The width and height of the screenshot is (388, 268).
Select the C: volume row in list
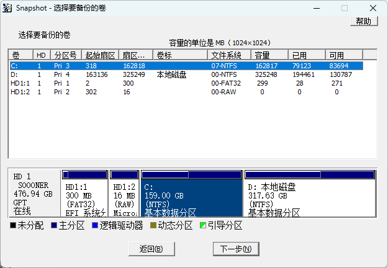click(x=124, y=65)
